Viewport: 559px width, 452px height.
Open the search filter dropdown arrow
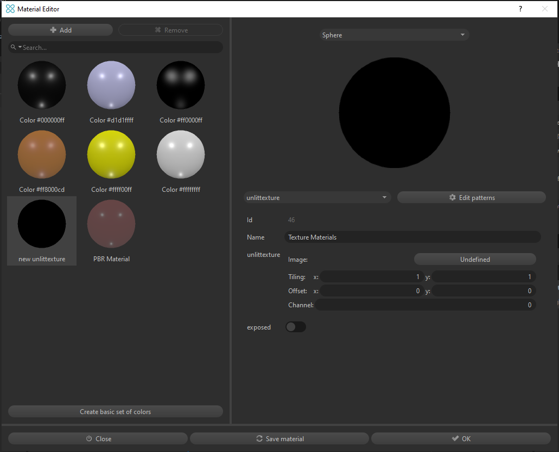pos(20,48)
